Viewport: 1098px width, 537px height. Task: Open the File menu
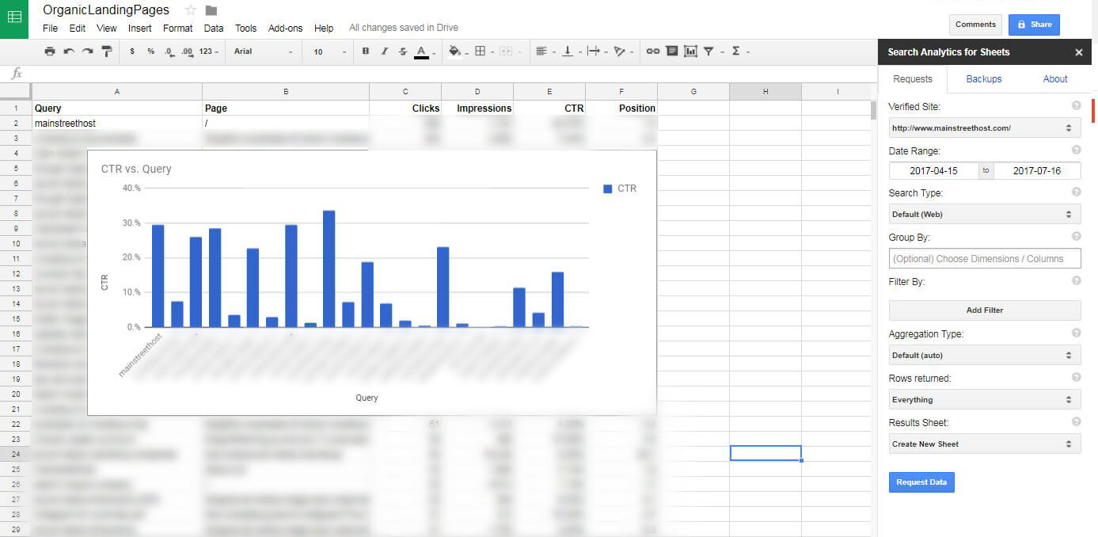click(50, 28)
